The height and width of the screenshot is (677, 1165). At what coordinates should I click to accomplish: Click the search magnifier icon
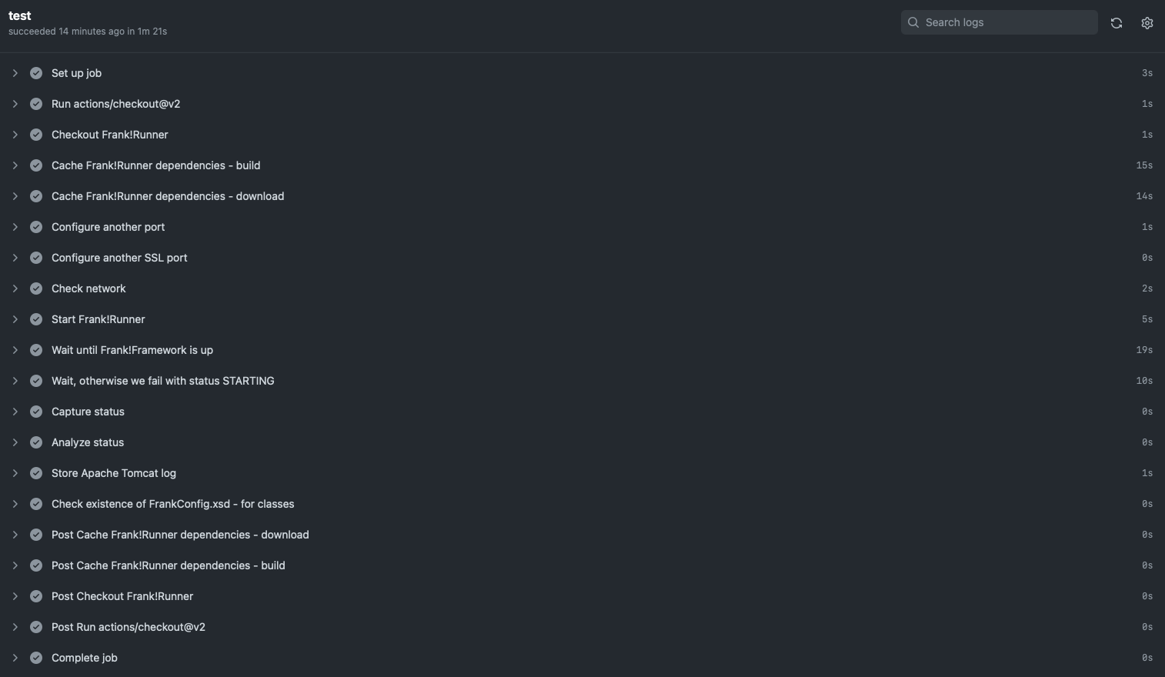coord(913,22)
